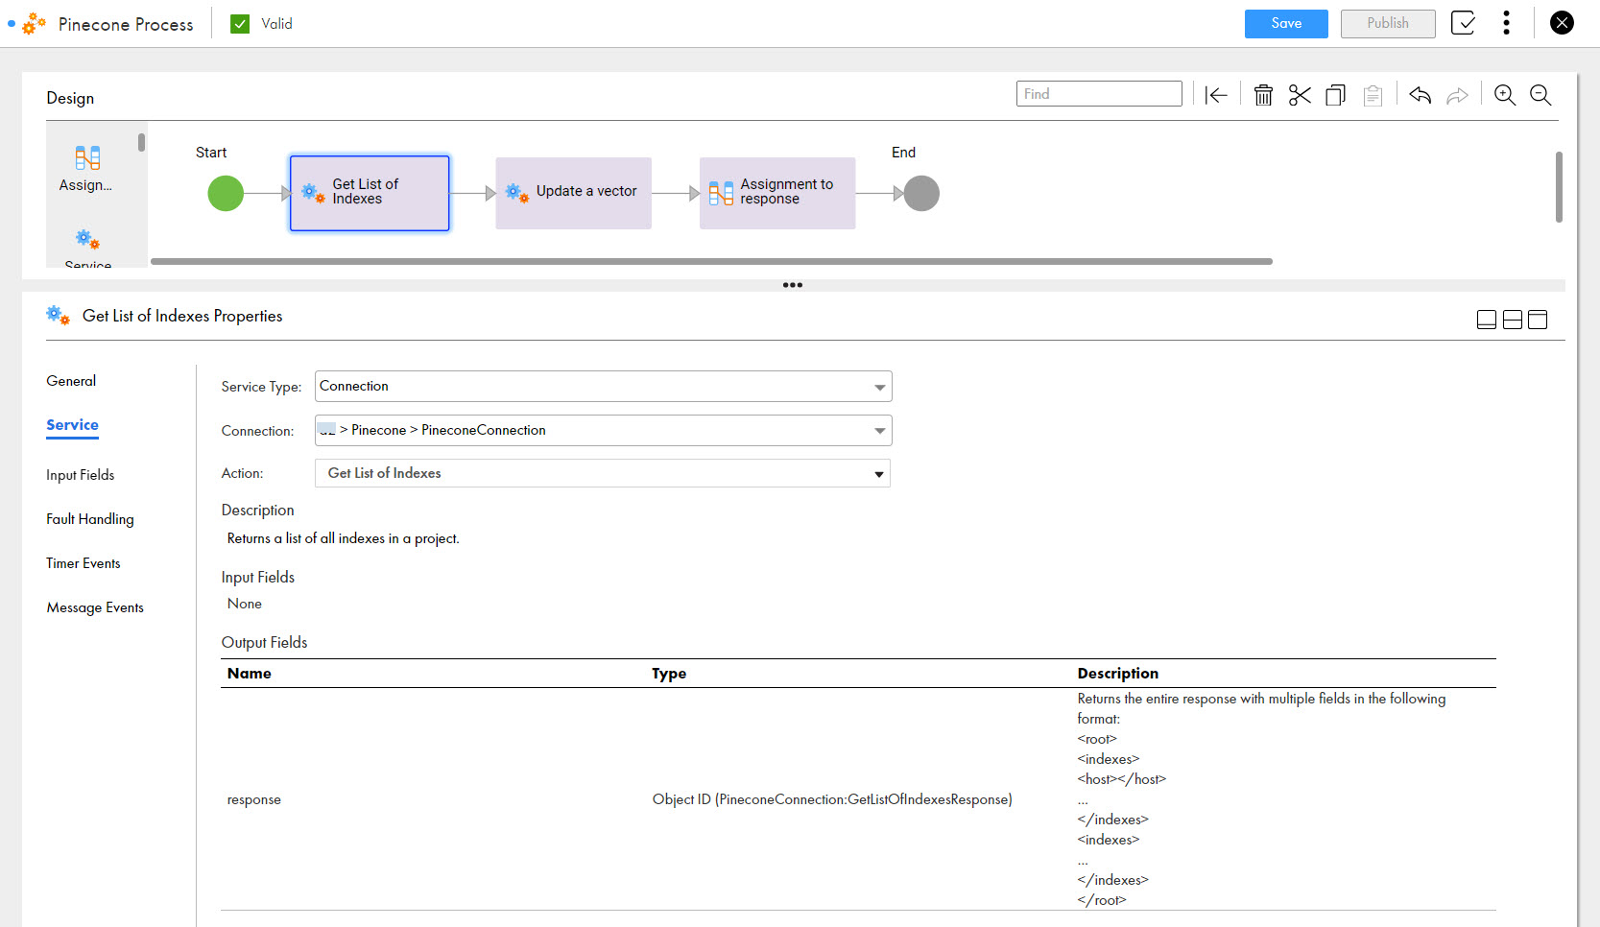Image resolution: width=1600 pixels, height=927 pixels.
Task: Click the Find search field
Action: pos(1099,94)
